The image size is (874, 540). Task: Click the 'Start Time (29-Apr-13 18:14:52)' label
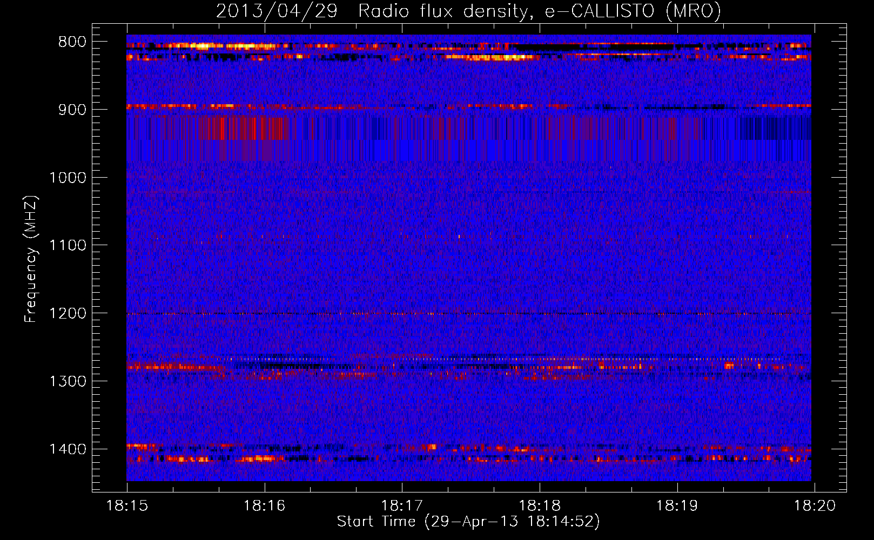point(468,522)
